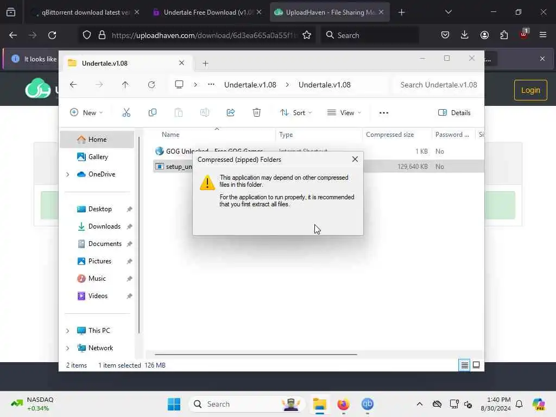The height and width of the screenshot is (417, 556).
Task: Refresh the Explorer folder view
Action: [151, 85]
